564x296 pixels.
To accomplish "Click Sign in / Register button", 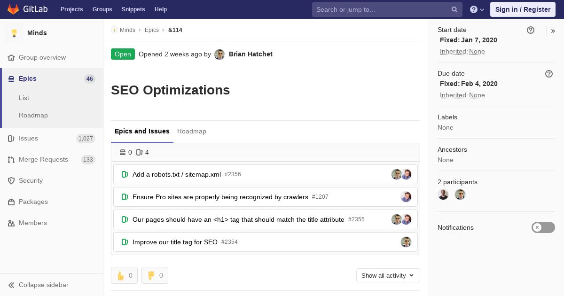I will point(523,9).
